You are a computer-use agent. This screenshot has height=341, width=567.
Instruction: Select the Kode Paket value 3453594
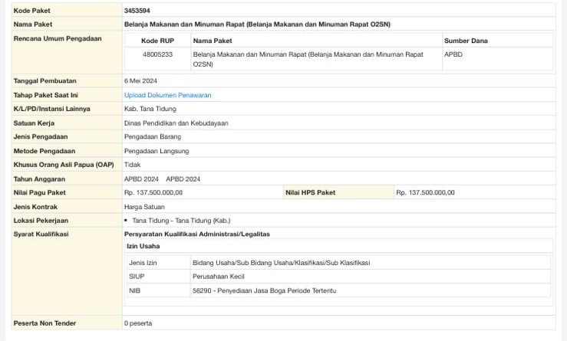click(137, 11)
